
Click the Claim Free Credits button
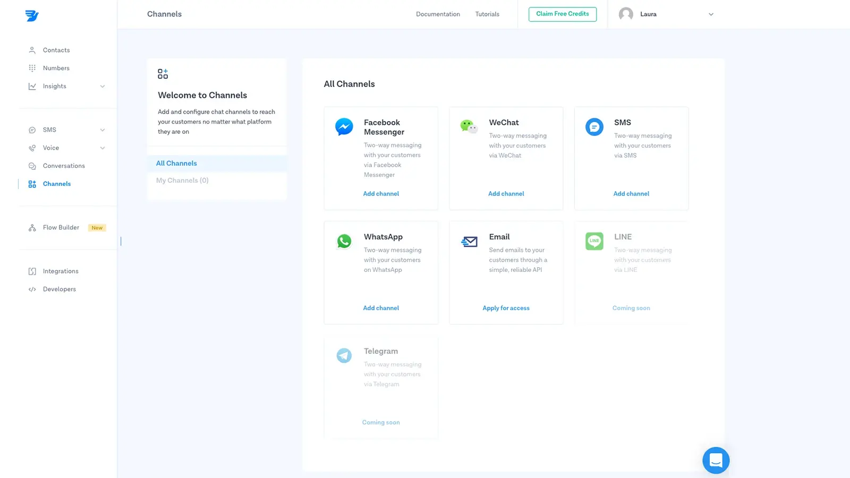pyautogui.click(x=563, y=14)
